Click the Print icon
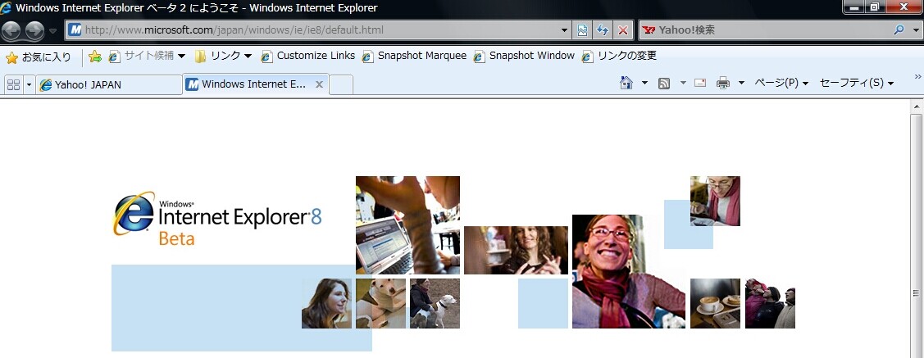The image size is (924, 358). coord(723,83)
